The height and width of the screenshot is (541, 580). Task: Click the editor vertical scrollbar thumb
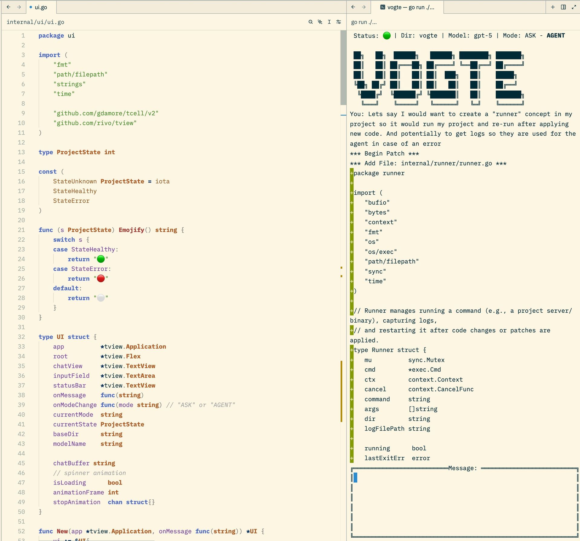(x=343, y=67)
